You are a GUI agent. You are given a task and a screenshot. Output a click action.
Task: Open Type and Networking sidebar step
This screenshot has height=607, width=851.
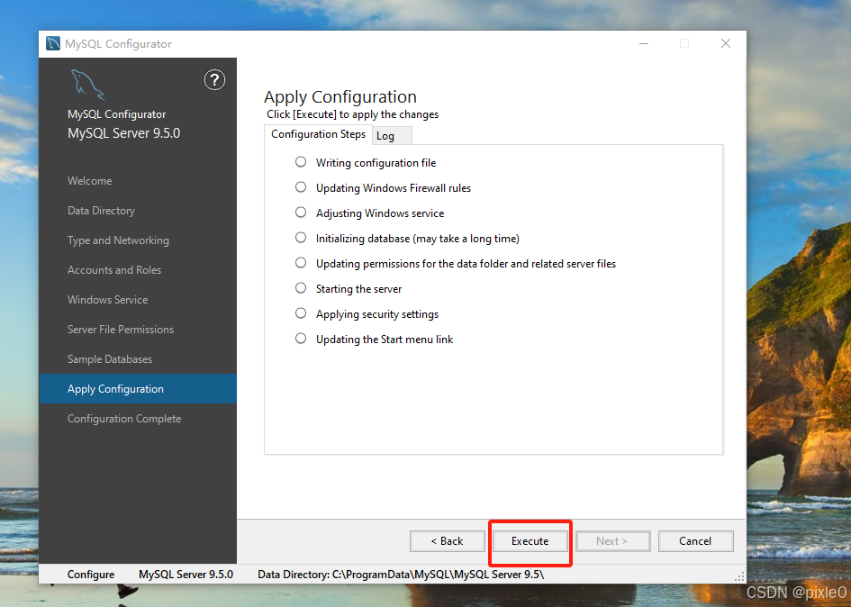(x=118, y=240)
